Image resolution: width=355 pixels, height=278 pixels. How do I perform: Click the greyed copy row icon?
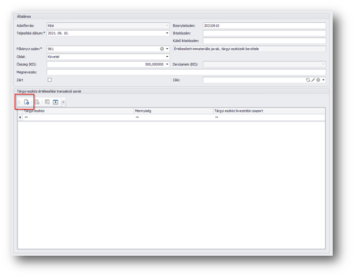pyautogui.click(x=37, y=101)
